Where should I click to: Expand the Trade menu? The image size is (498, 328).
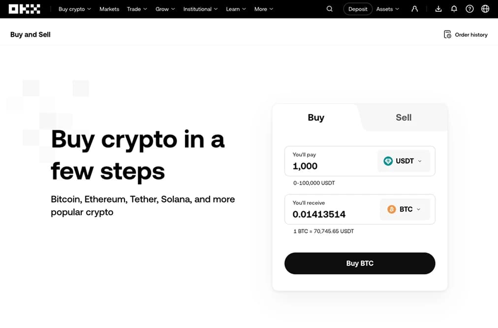(137, 9)
